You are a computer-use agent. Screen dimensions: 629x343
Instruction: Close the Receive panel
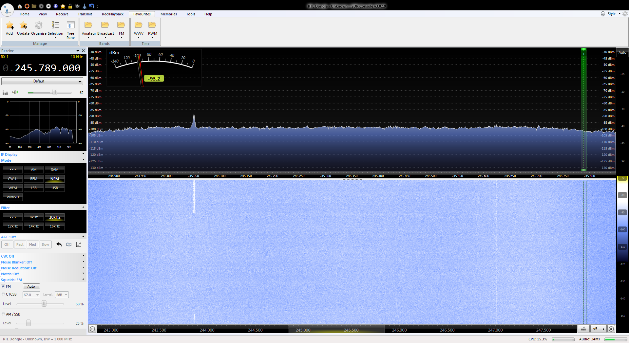(x=83, y=51)
